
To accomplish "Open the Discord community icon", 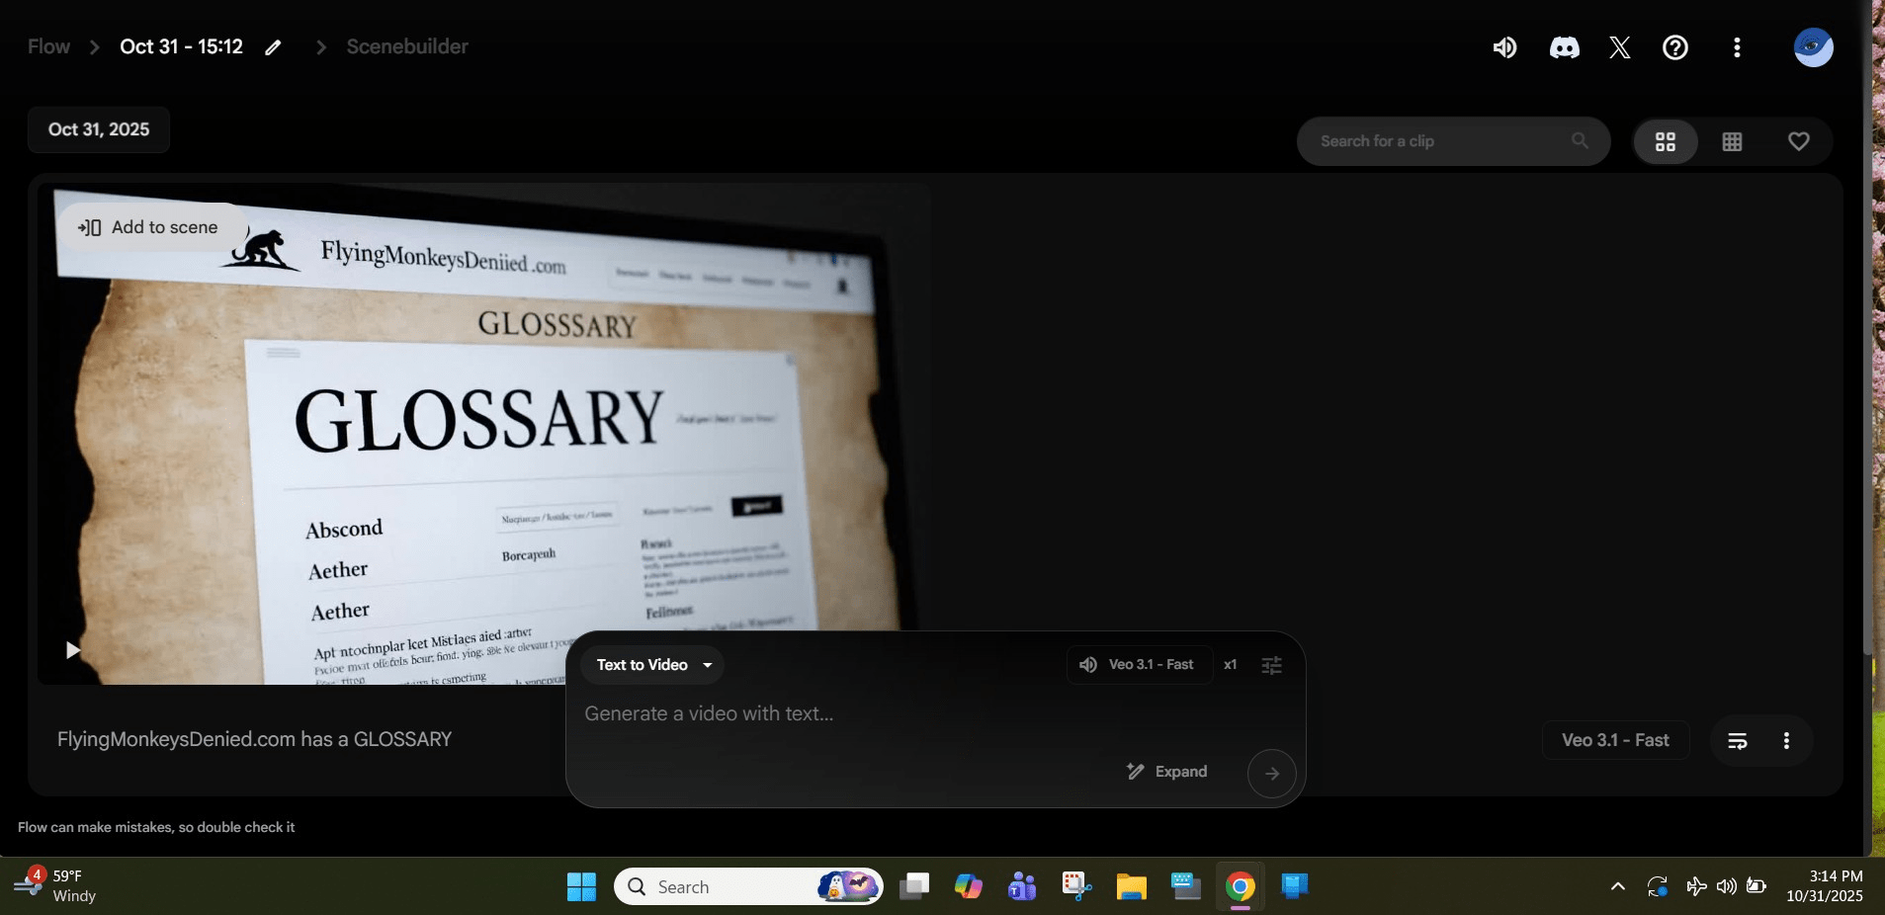I will [1565, 47].
